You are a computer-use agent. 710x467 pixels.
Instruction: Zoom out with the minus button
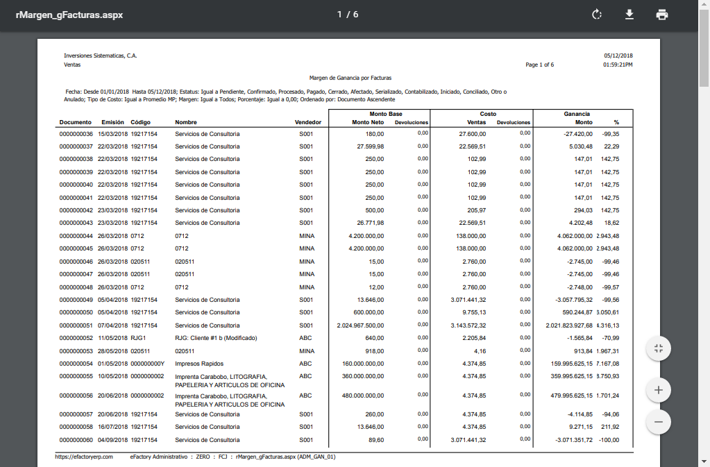[x=658, y=422]
